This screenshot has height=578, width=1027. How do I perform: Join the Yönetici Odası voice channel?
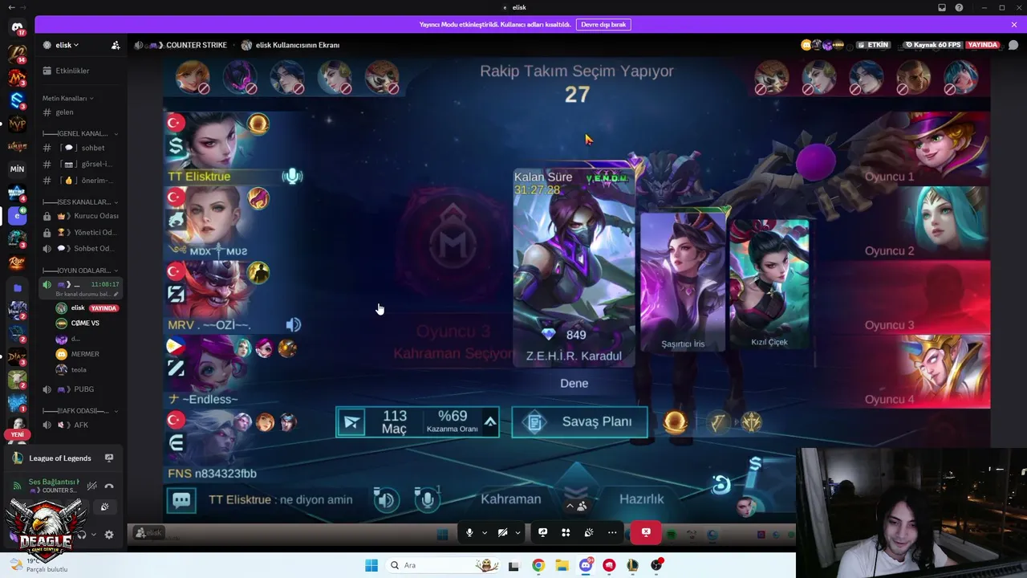[80, 232]
